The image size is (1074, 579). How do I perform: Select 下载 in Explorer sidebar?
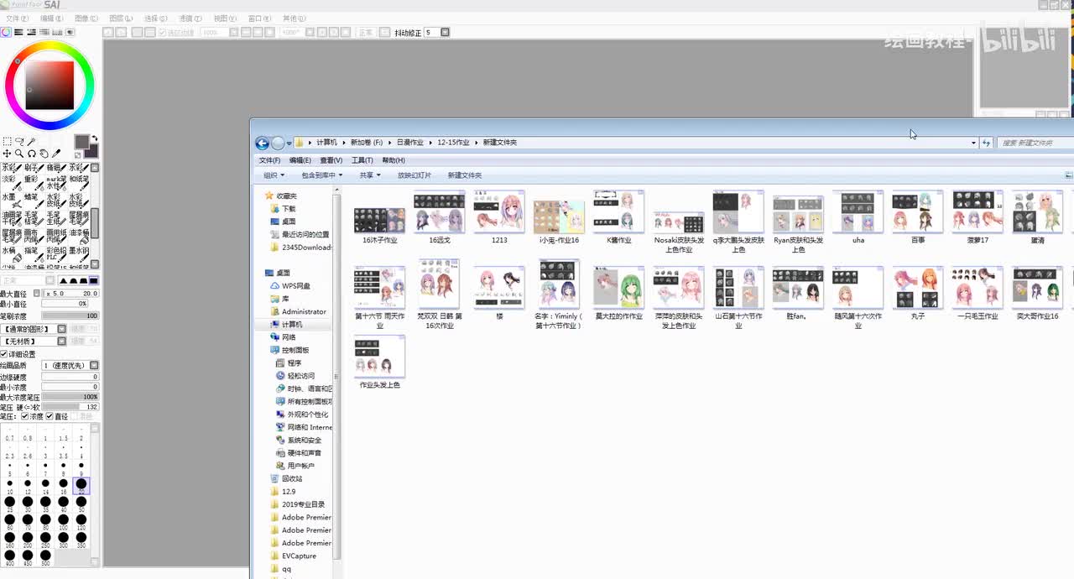click(289, 208)
